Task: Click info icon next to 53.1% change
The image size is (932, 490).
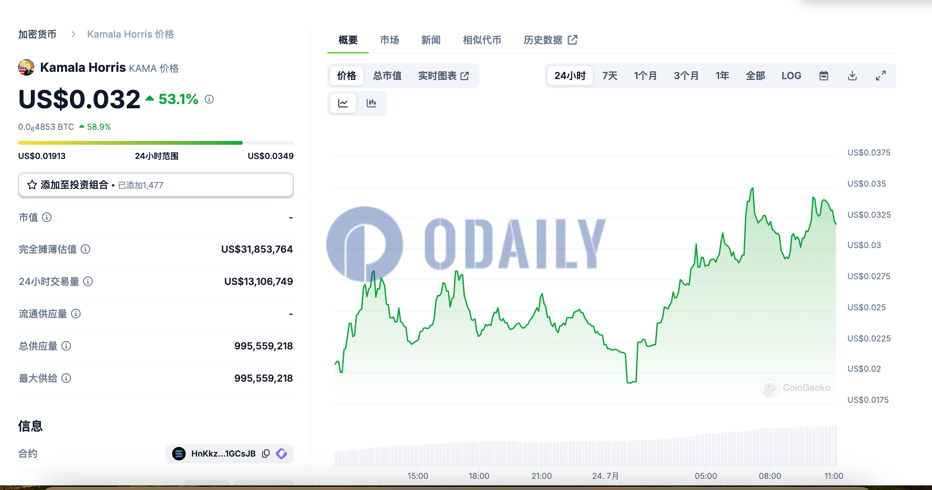Action: tap(209, 99)
